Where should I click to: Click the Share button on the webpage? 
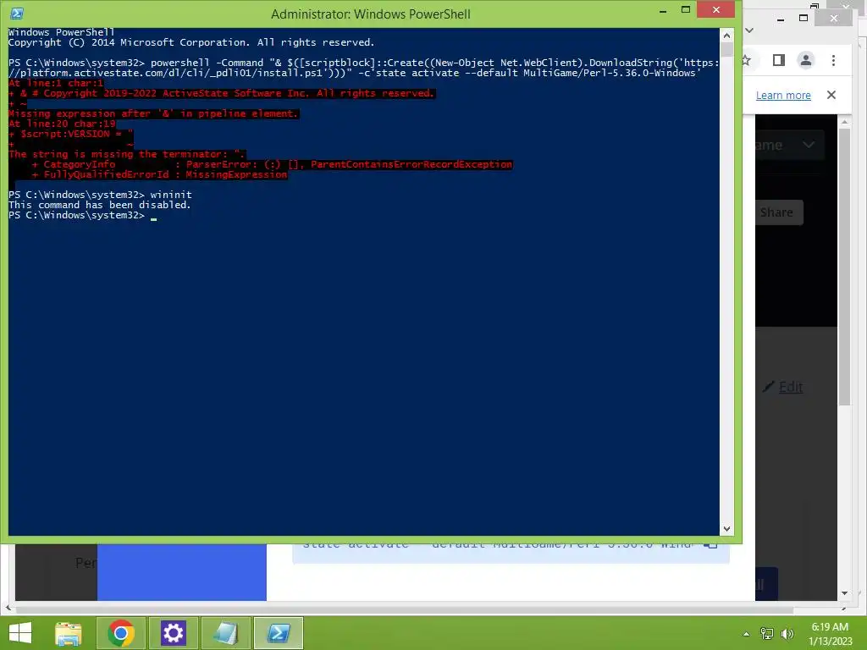779,212
